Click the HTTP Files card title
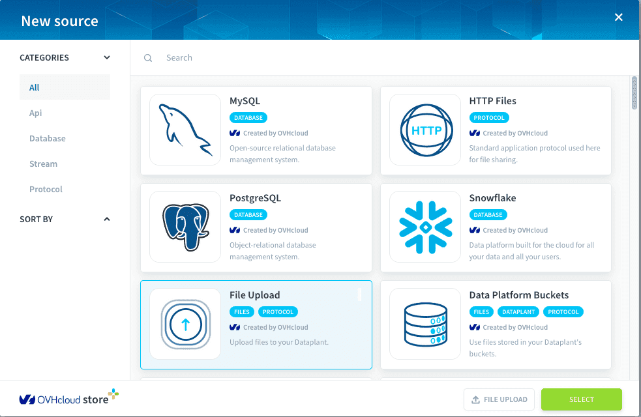Viewport: 641px width, 417px height. (x=492, y=101)
